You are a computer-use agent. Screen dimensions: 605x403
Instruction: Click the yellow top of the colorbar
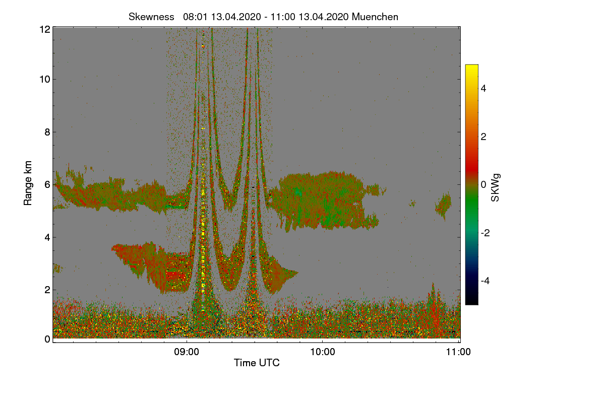[471, 70]
